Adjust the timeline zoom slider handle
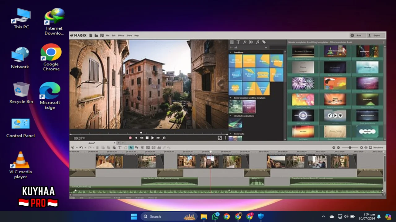396x222 pixels. point(350,148)
